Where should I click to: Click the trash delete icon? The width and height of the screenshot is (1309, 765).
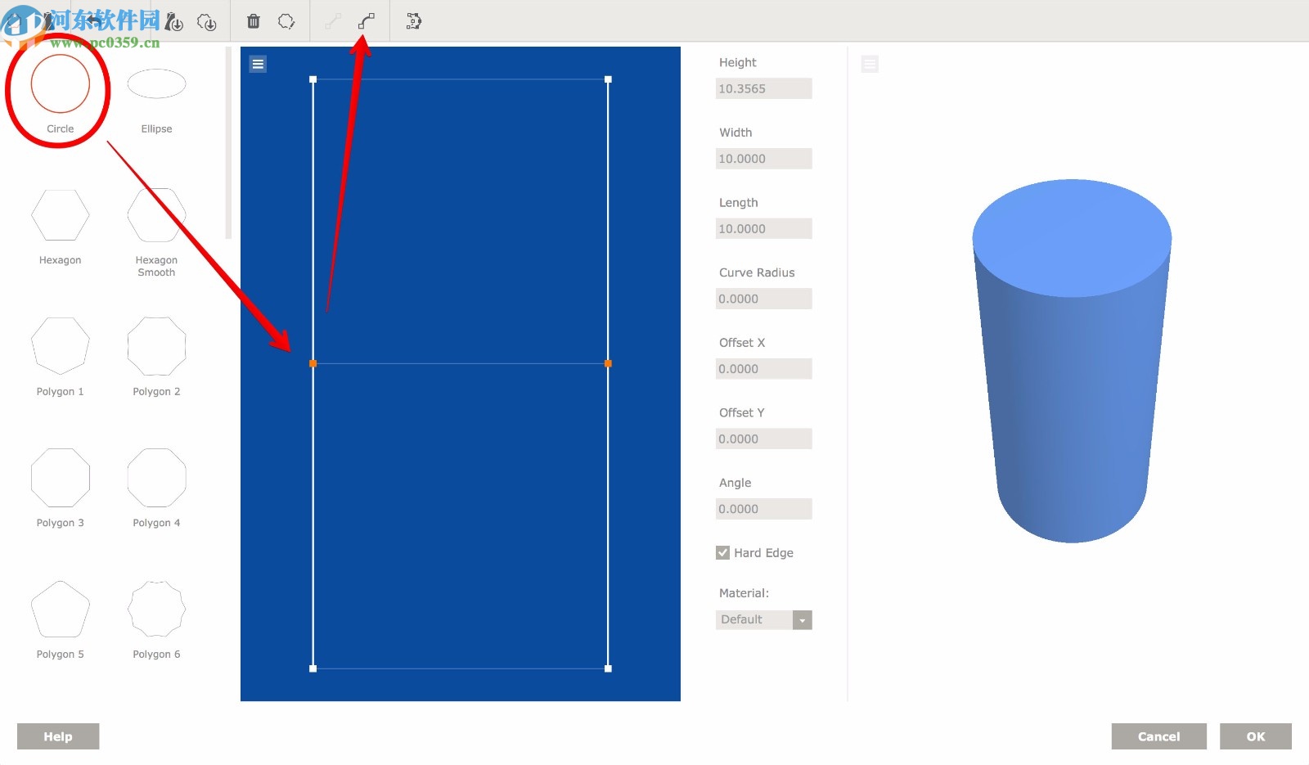coord(254,21)
